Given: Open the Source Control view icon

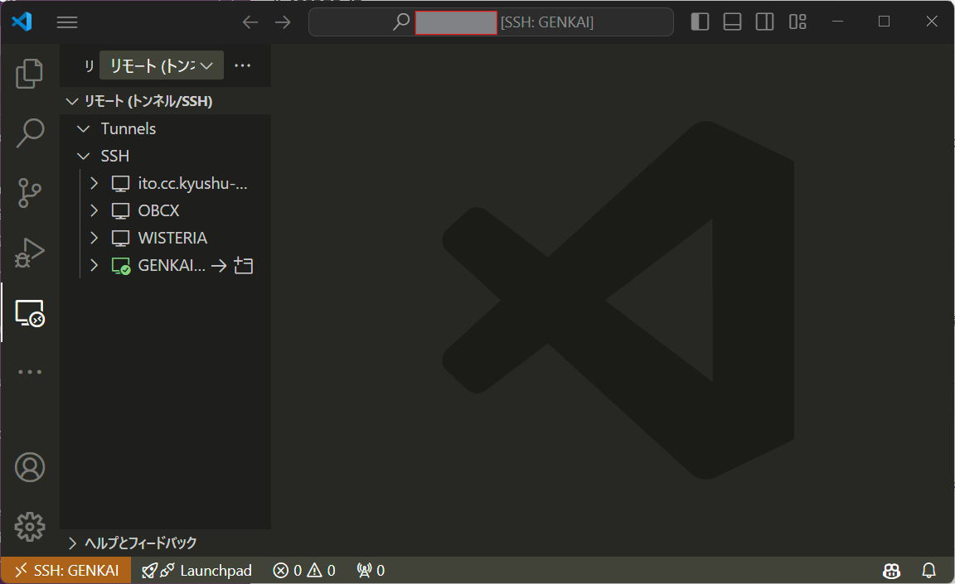Looking at the screenshot, I should [x=30, y=192].
